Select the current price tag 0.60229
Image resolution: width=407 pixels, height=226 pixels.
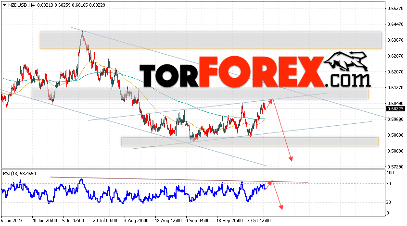(x=395, y=109)
